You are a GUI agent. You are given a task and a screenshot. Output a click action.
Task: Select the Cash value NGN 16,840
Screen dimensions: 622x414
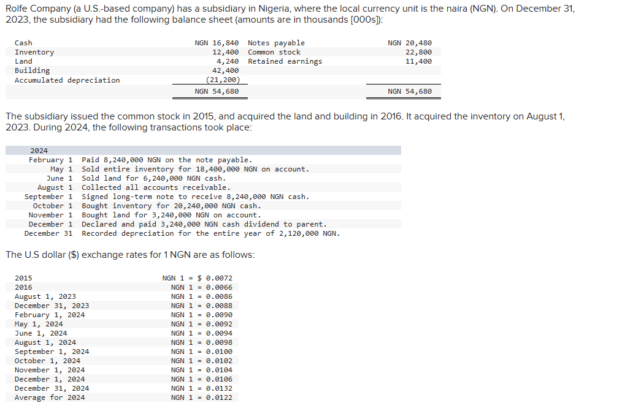pos(217,43)
